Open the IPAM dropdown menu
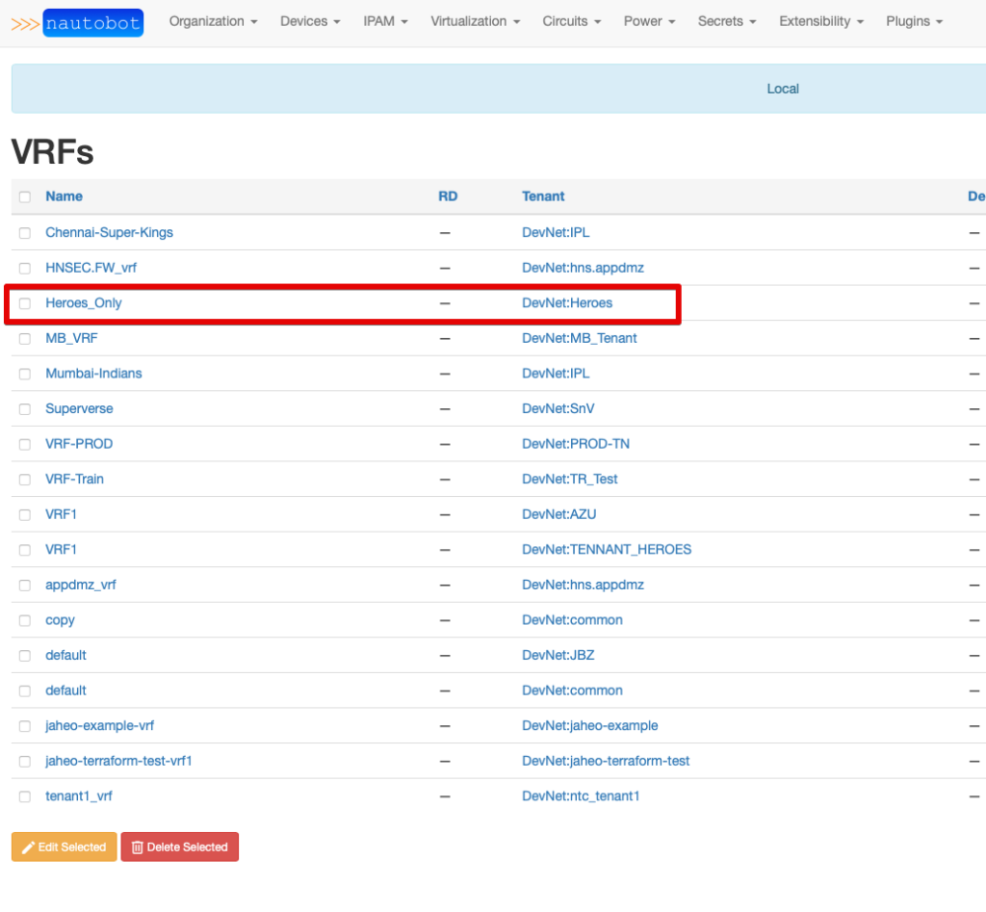The height and width of the screenshot is (912, 986). [385, 21]
